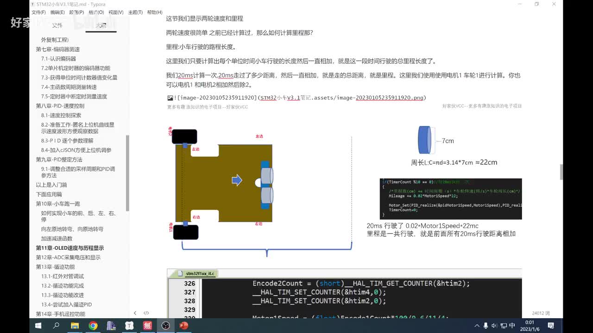This screenshot has height=333, width=593.
Task: Open Google Chrome from the taskbar
Action: (93, 326)
